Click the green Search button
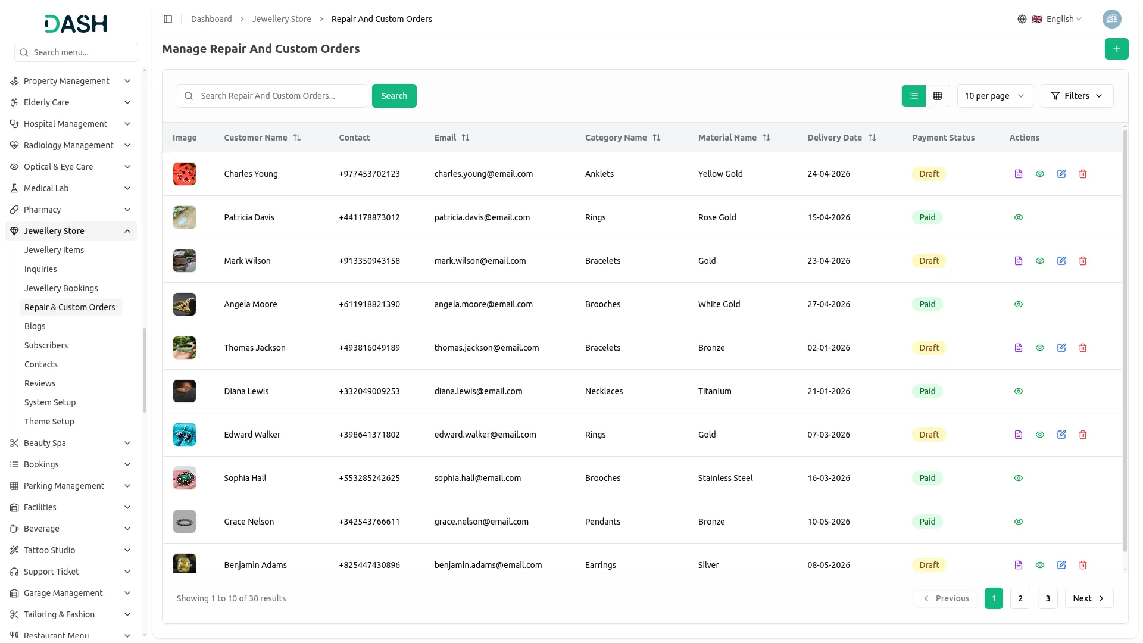 (394, 96)
